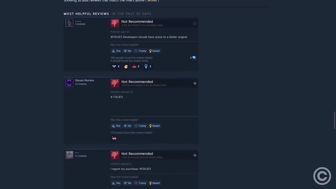Image resolution: width=336 pixels, height=189 pixels.
Task: Click the red award badge under second review
Action: point(114,138)
